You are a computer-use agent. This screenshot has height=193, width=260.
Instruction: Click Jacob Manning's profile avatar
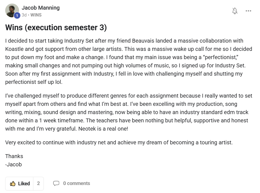[x=12, y=10]
